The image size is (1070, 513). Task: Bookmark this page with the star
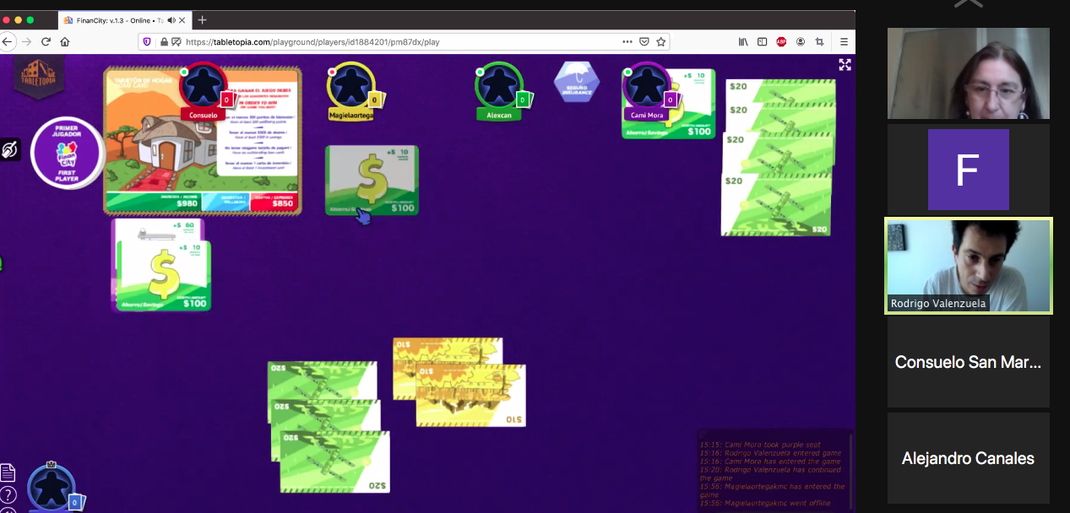(x=661, y=41)
